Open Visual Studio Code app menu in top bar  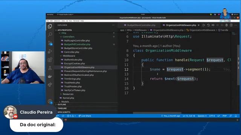65,15
